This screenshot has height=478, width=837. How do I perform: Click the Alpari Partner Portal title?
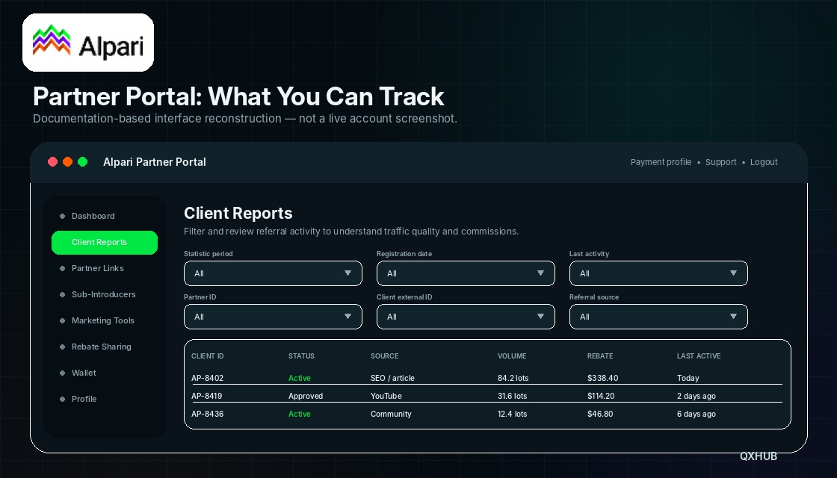[x=154, y=162]
